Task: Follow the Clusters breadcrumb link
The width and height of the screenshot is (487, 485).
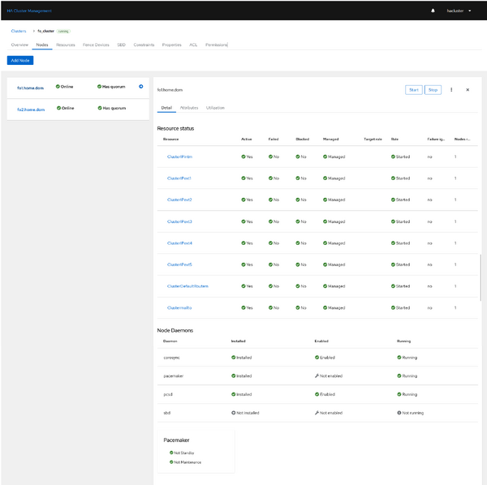Action: pos(19,31)
